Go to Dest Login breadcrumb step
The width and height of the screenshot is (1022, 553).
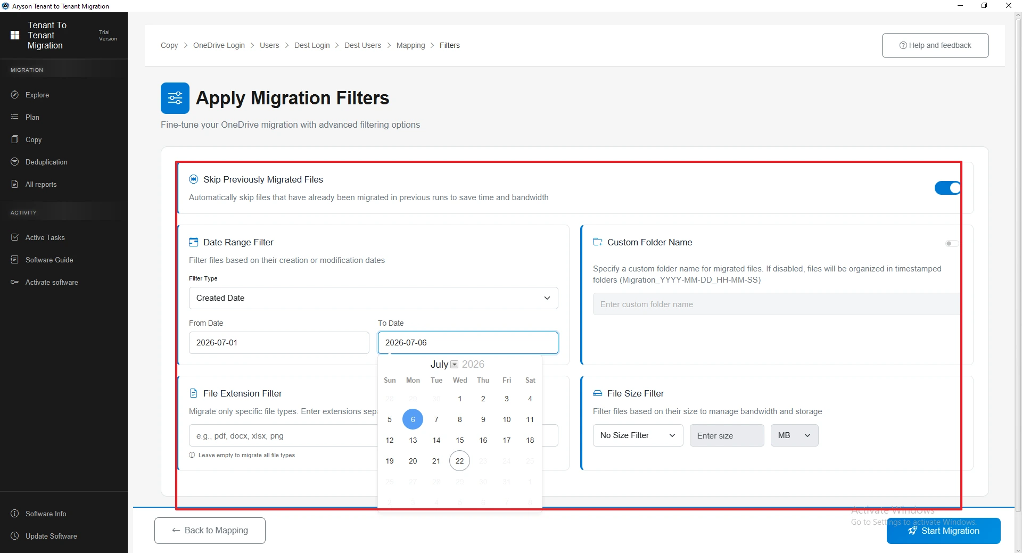(312, 45)
